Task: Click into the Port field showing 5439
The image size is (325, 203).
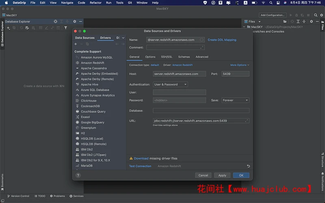Action: click(x=235, y=74)
